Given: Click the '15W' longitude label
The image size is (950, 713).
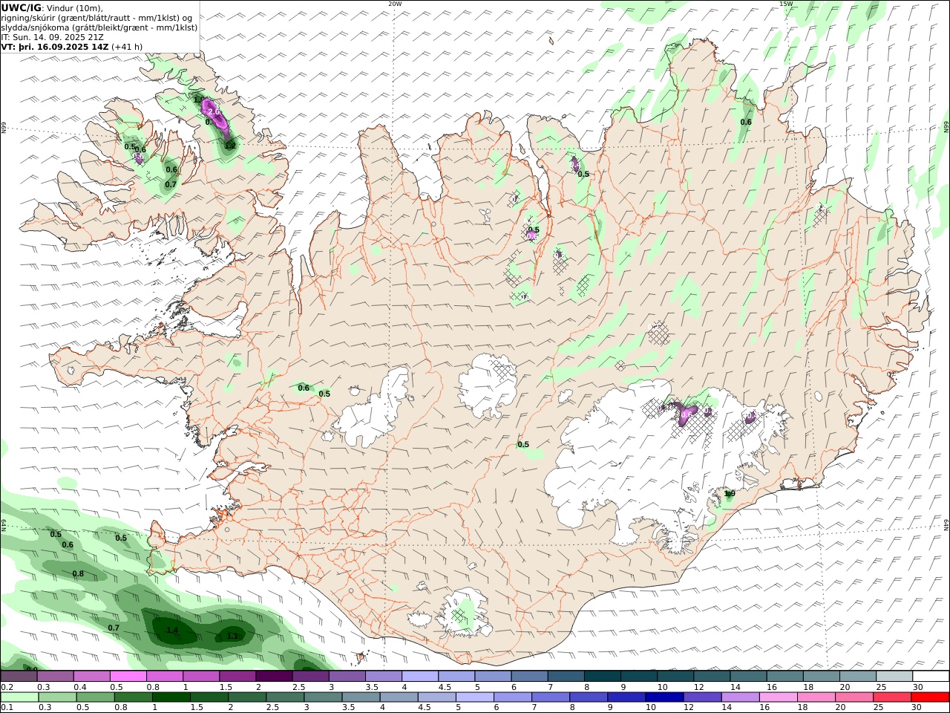Looking at the screenshot, I should 786,4.
